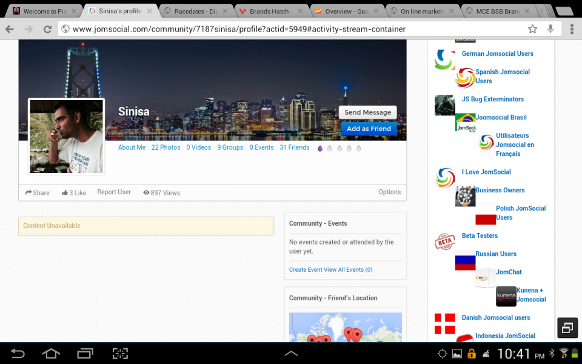582x364 pixels.
Task: Open the About Me link
Action: coord(132,147)
